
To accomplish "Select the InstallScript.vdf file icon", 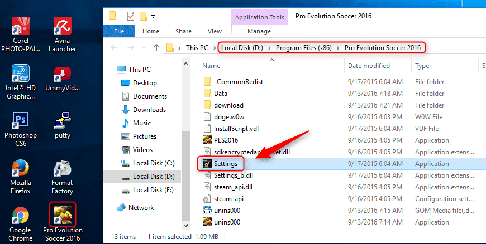I will point(207,128).
